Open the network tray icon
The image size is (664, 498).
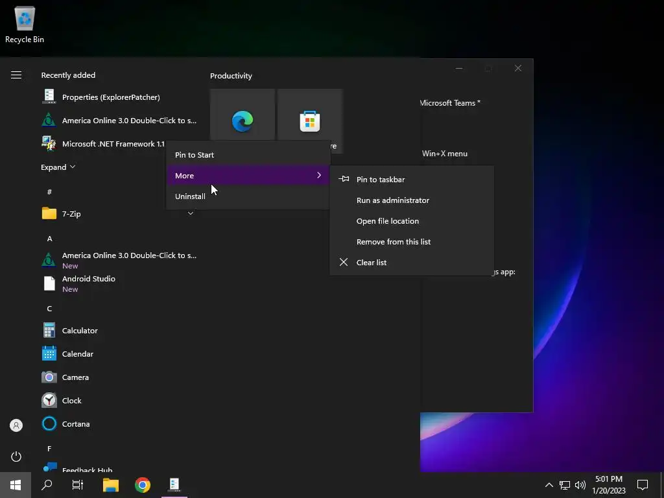[565, 485]
